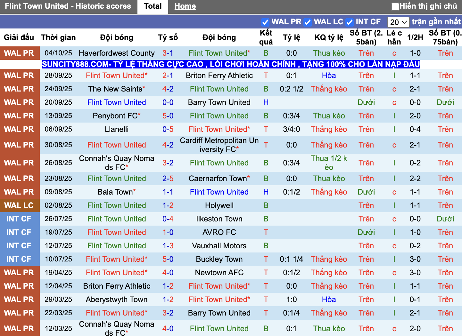The width and height of the screenshot is (462, 336).
Task: Click the KQ tỷ lệ column header
Action: (x=329, y=37)
